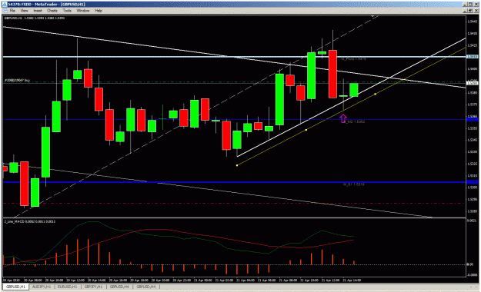This screenshot has width=481, height=292.
Task: Open the Window menu
Action: 83,11
